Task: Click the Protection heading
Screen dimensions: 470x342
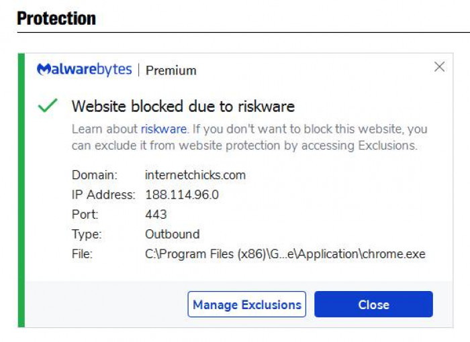Action: [x=56, y=18]
